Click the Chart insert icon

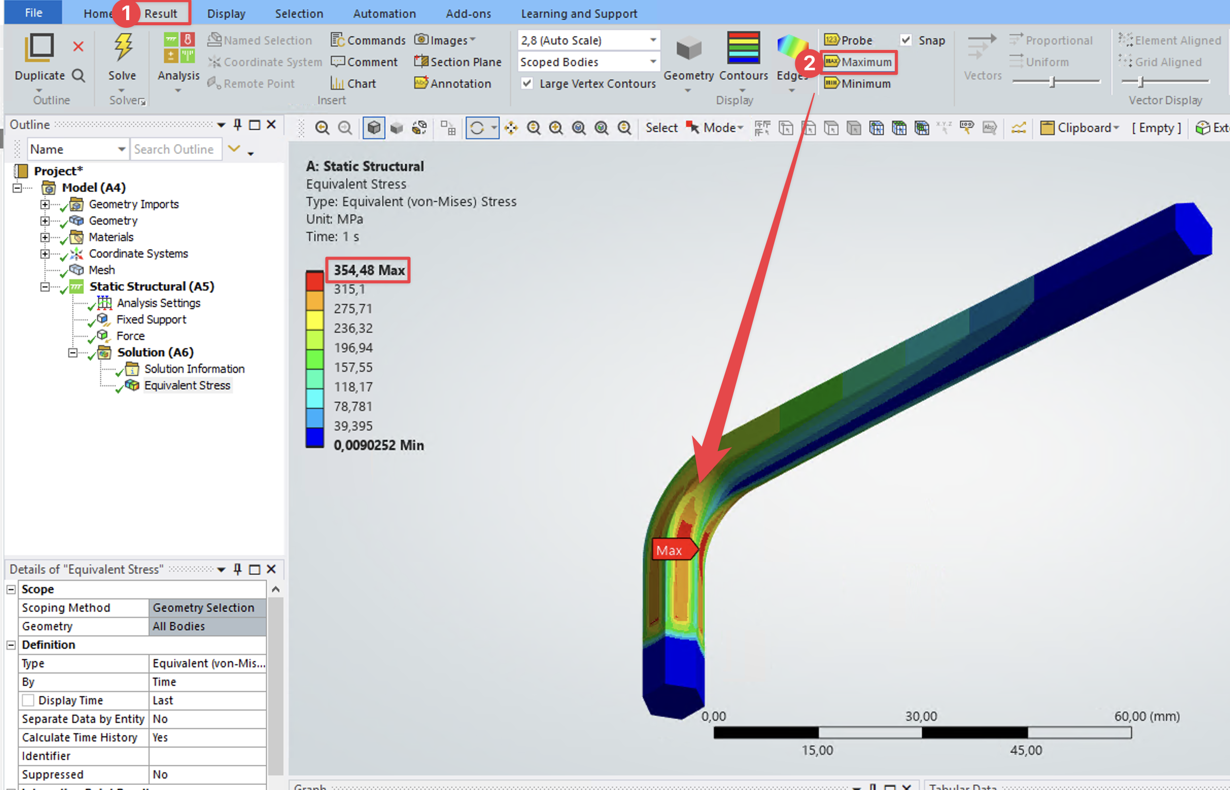pyautogui.click(x=337, y=83)
